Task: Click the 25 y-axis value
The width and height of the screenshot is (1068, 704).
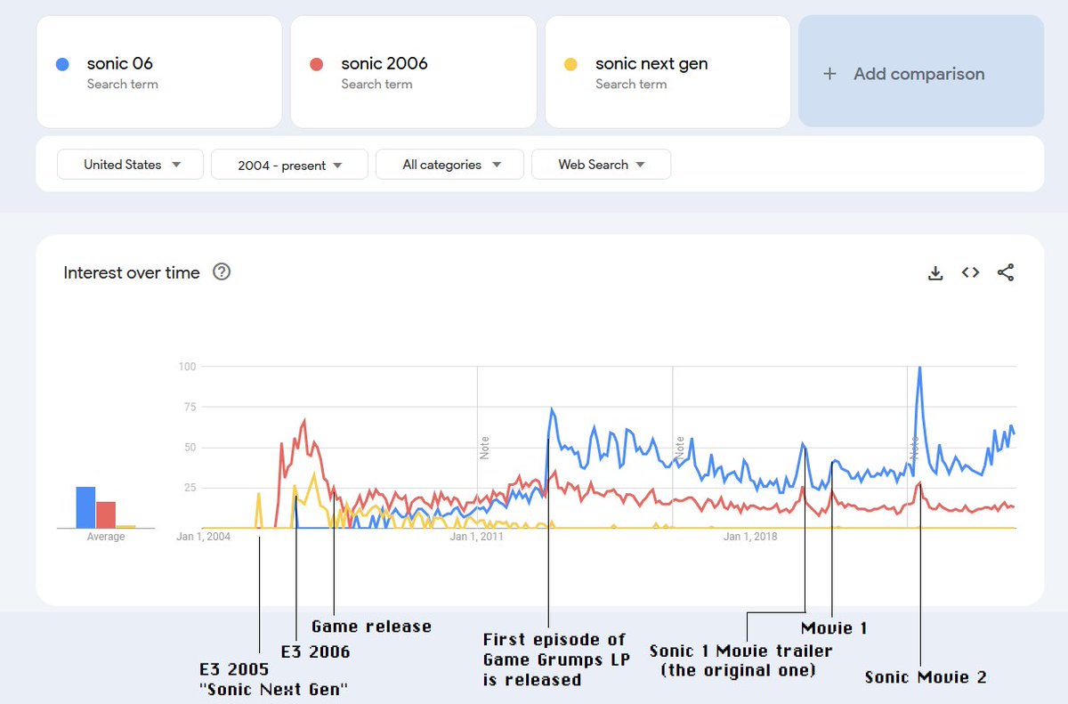Action: [190, 488]
